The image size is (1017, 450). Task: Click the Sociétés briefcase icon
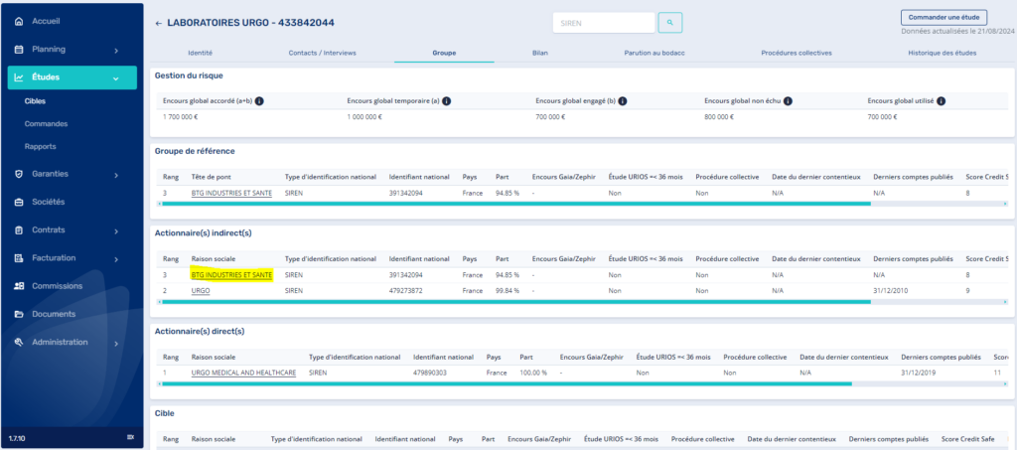click(x=19, y=202)
